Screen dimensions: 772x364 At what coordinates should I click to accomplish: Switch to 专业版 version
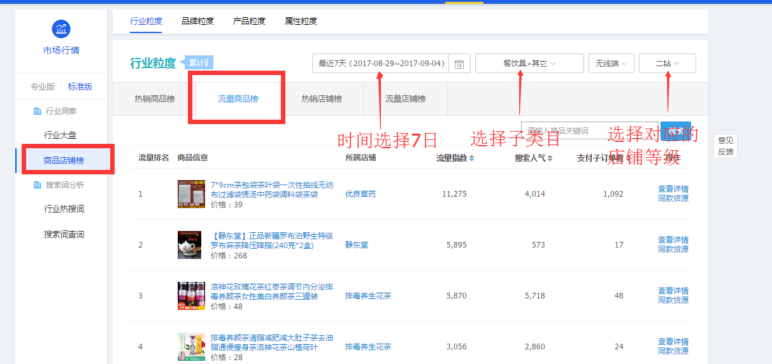tap(43, 87)
